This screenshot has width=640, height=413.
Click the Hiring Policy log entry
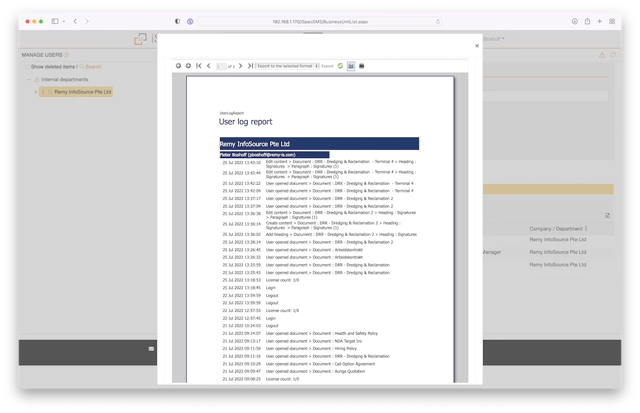(289, 348)
